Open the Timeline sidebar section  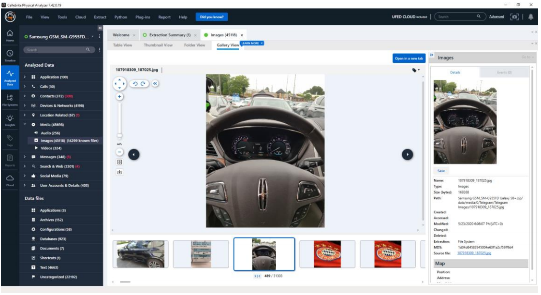10,56
